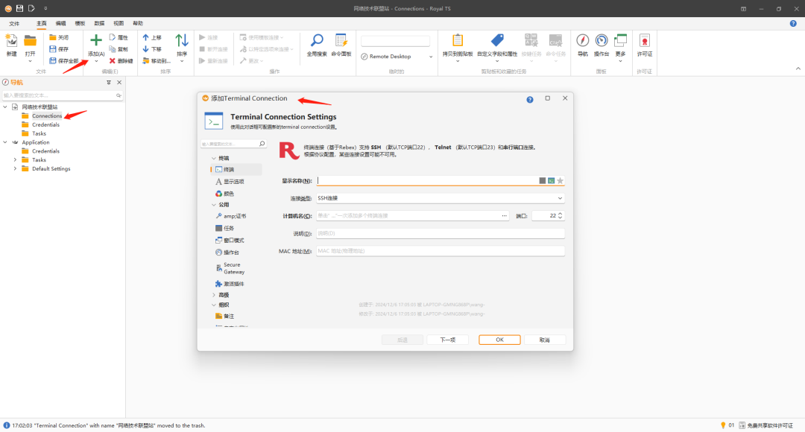Click 保存 save in the ribbon
Image resolution: width=805 pixels, height=432 pixels.
click(59, 49)
